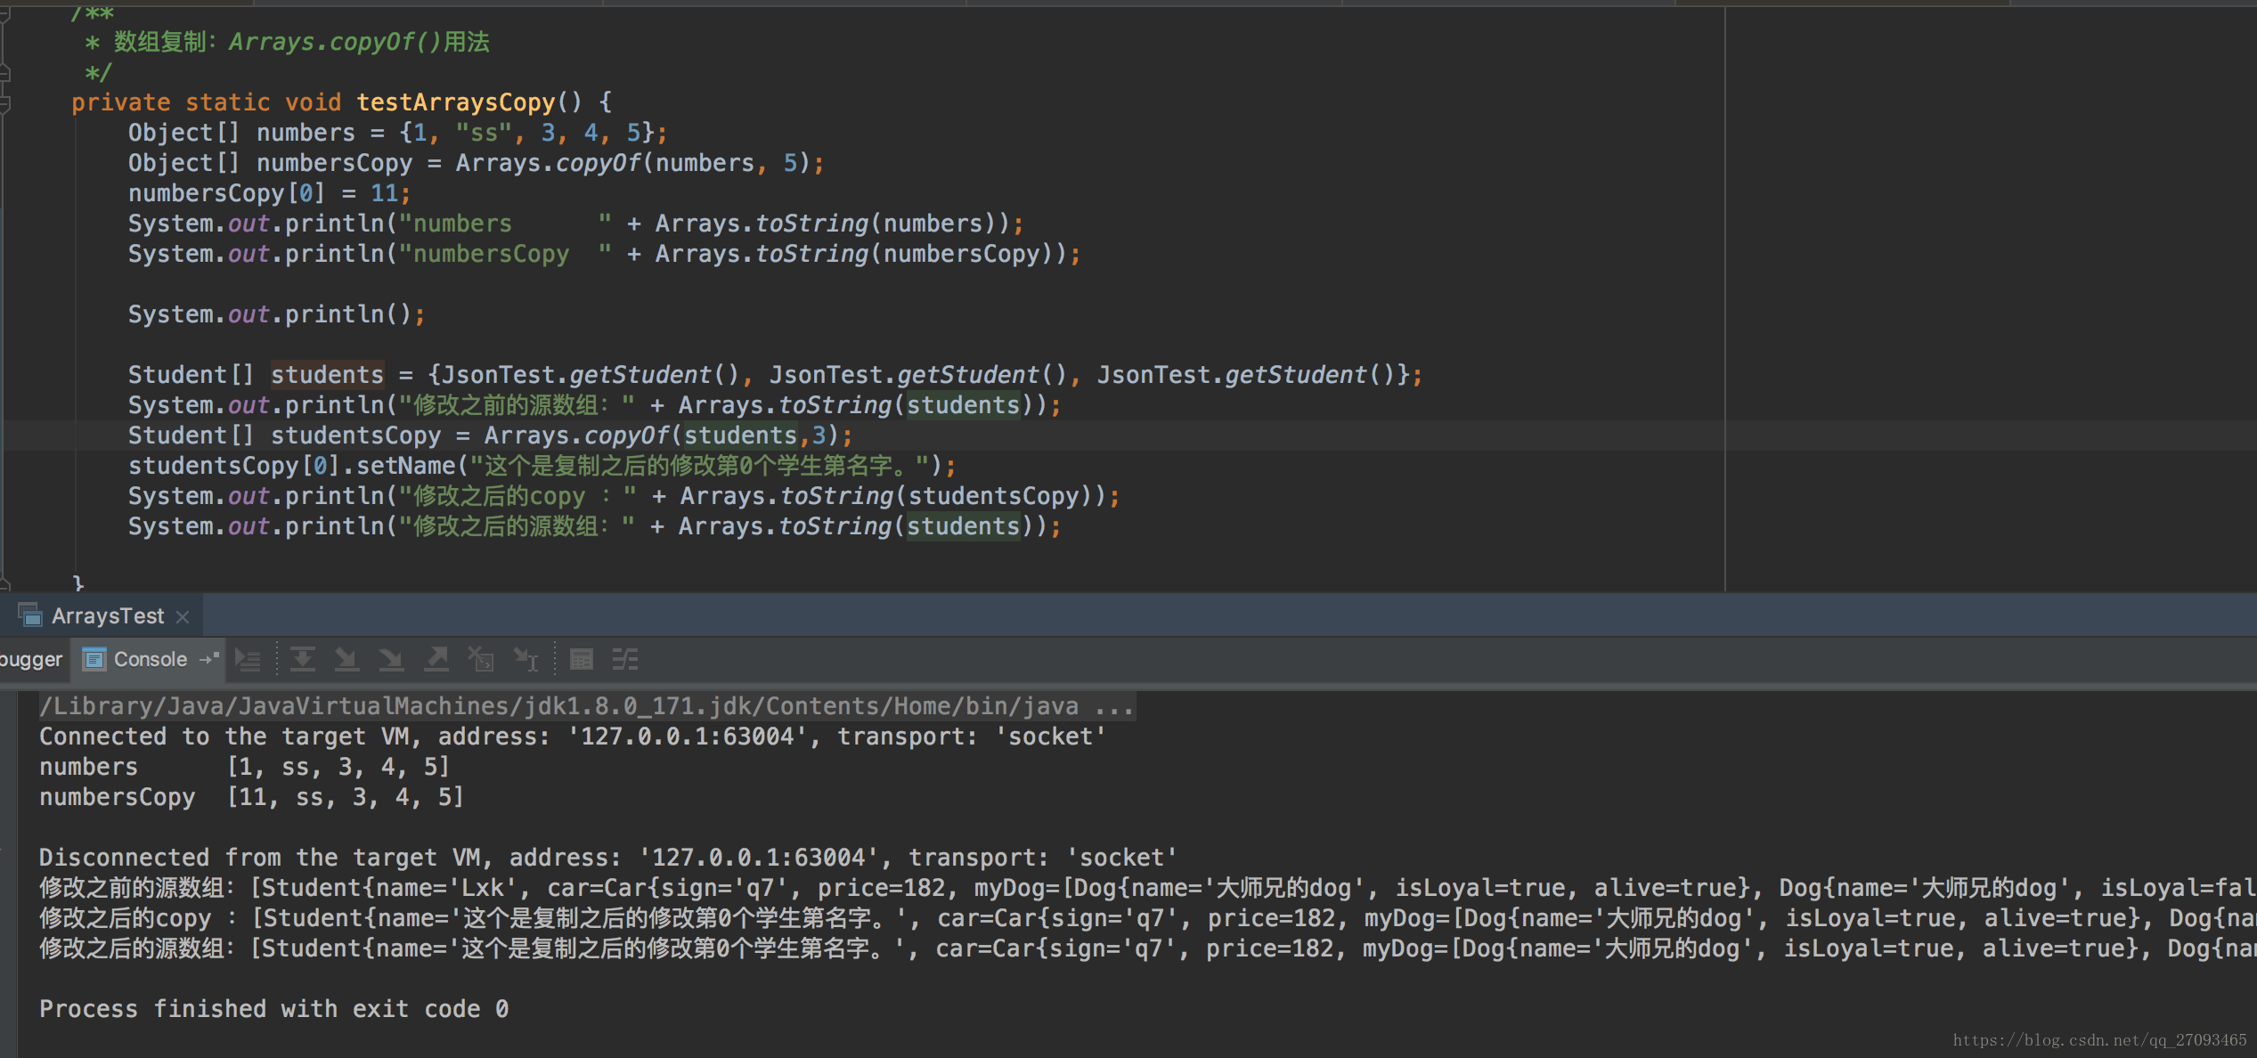
Task: Click console line starting '修改之后的copy : [Student'
Action: 1148,918
